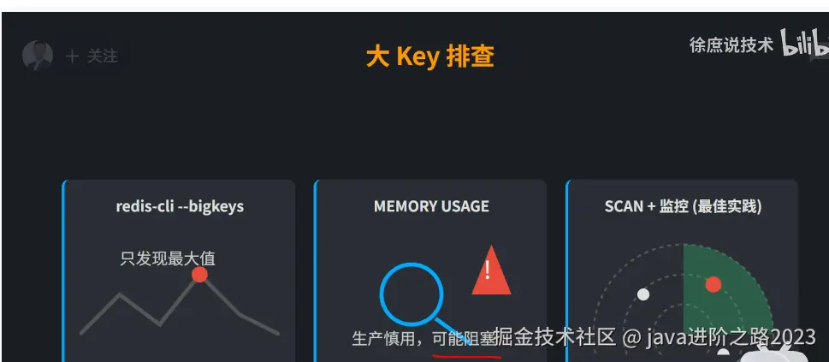Screen dimensions: 829x362
Task: Click the @ java进阶之路2023 author tag
Action: point(719,337)
